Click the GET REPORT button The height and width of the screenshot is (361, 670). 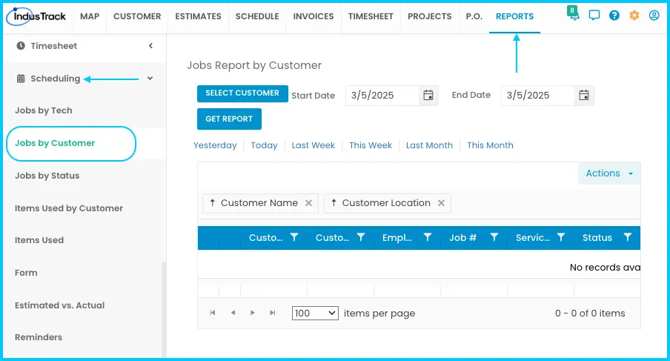coord(229,119)
